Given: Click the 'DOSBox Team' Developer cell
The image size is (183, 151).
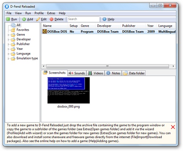Looking at the screenshot, I should coord(108,31).
